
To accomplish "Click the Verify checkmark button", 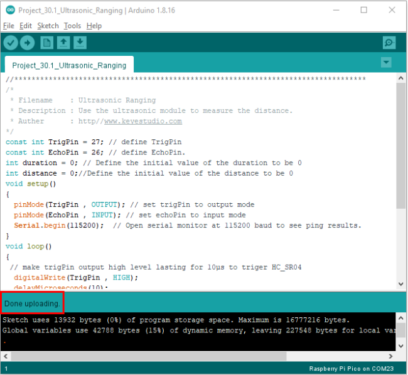I will 11,43.
